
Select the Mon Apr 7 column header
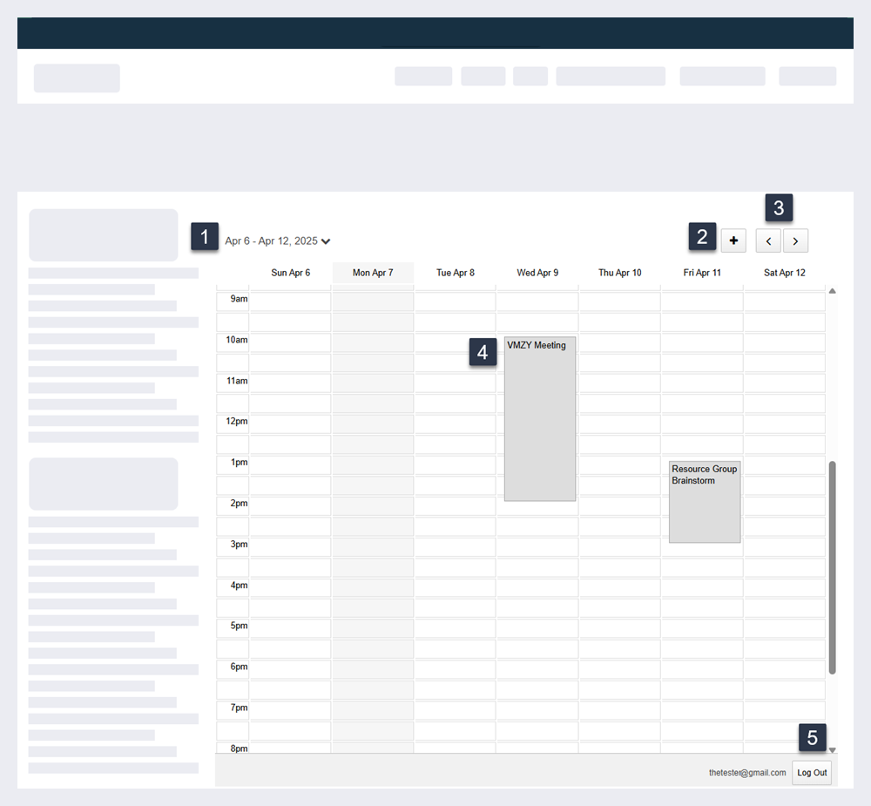pyautogui.click(x=373, y=273)
